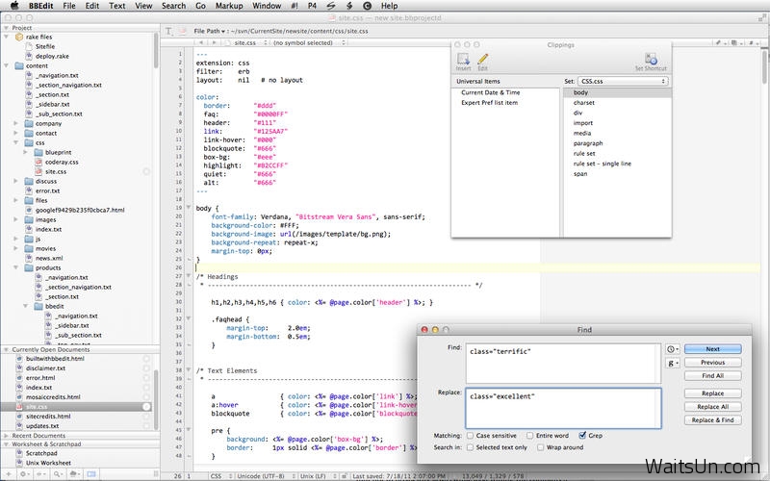Expand the Recent Documents section

(6, 436)
